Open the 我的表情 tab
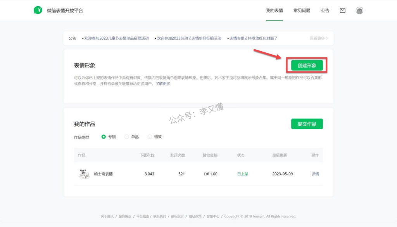 click(x=274, y=10)
